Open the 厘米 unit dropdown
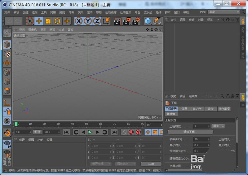The width and height of the screenshot is (248, 175). [218, 126]
